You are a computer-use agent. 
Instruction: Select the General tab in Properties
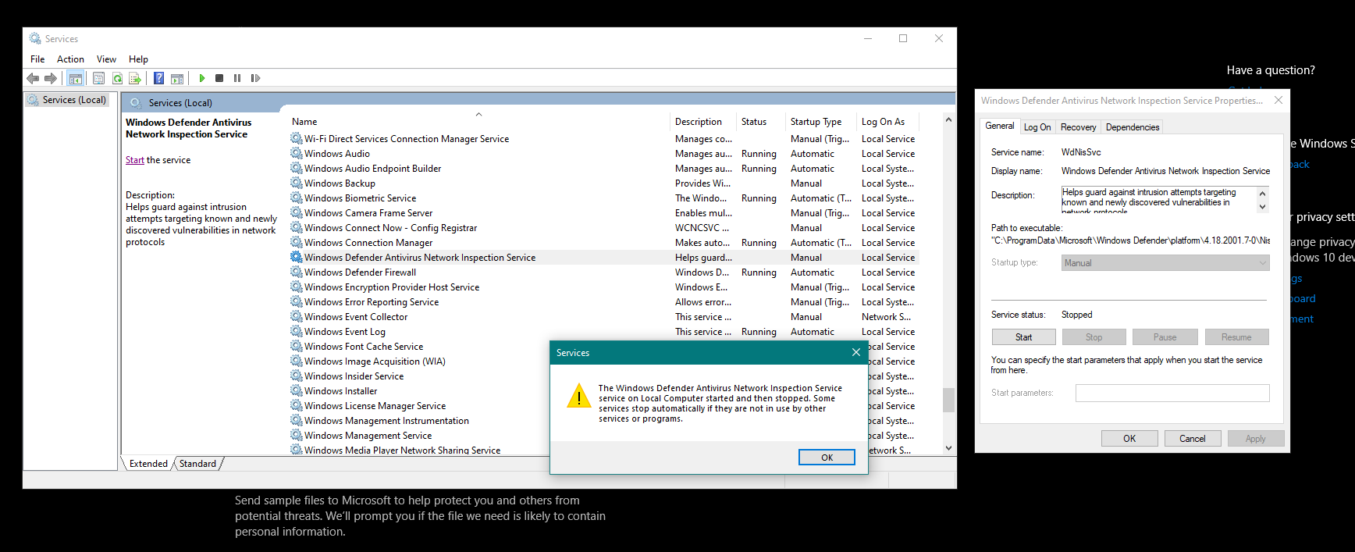point(999,126)
